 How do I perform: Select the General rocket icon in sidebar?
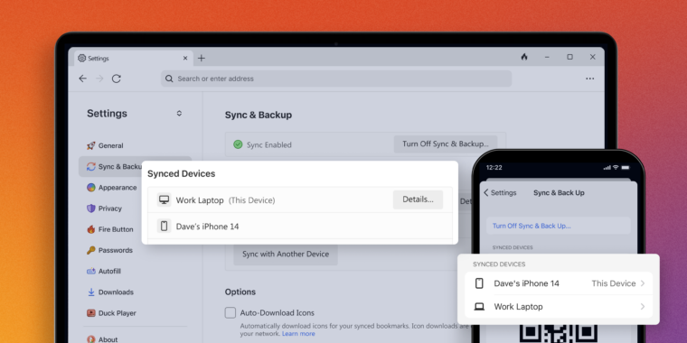91,145
